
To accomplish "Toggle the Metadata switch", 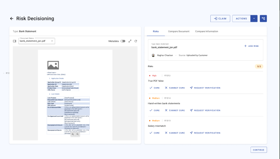I will pyautogui.click(x=123, y=41).
